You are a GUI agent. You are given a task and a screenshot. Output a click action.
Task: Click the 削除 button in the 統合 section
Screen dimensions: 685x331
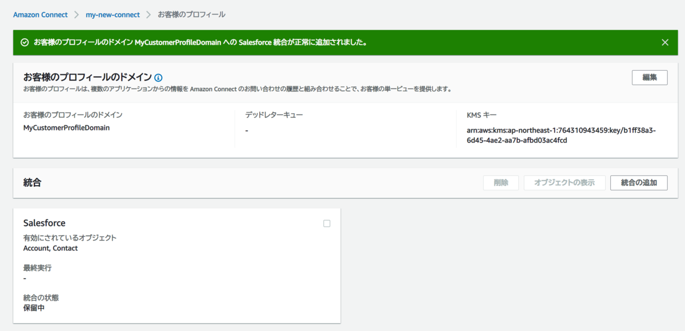click(501, 182)
